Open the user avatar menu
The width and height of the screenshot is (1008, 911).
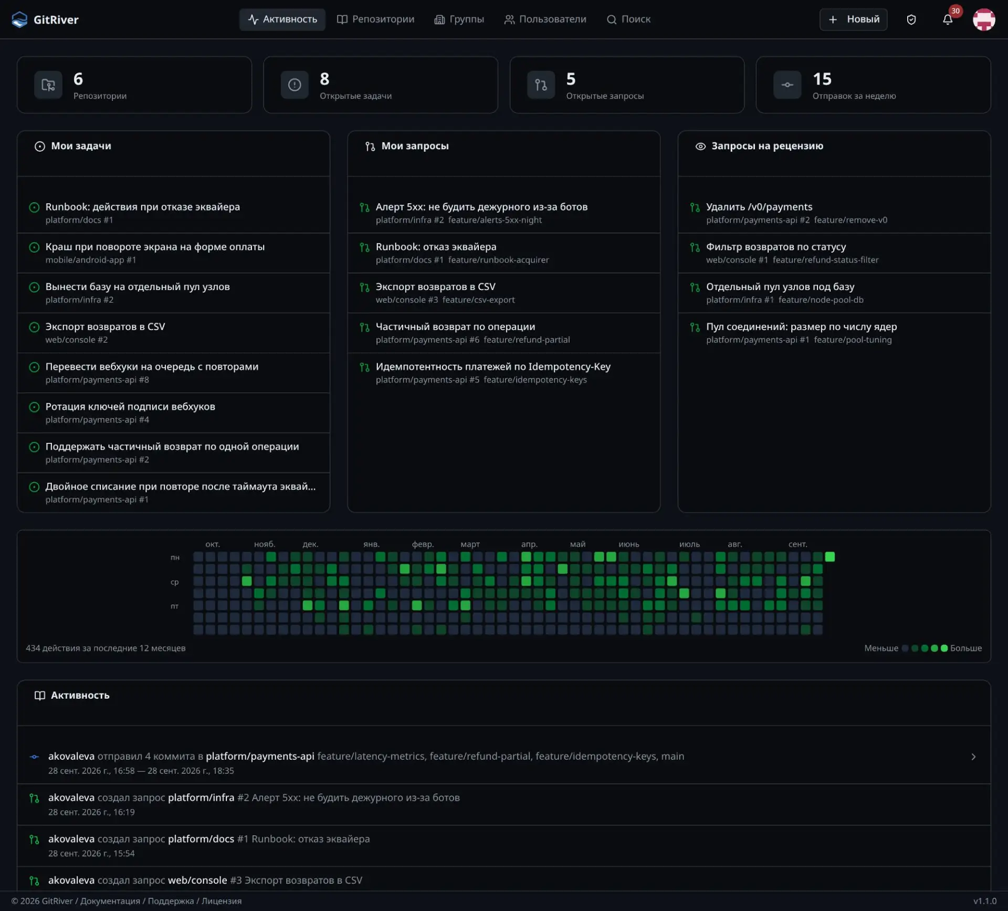pyautogui.click(x=984, y=19)
